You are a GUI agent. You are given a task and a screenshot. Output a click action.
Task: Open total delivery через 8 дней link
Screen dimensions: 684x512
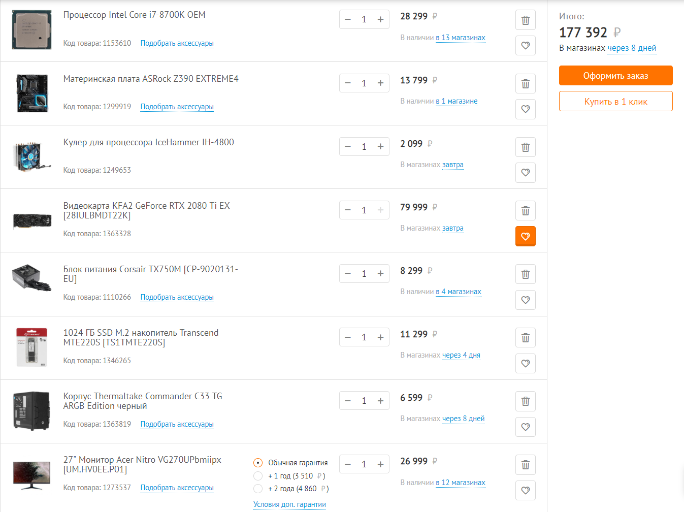(632, 48)
